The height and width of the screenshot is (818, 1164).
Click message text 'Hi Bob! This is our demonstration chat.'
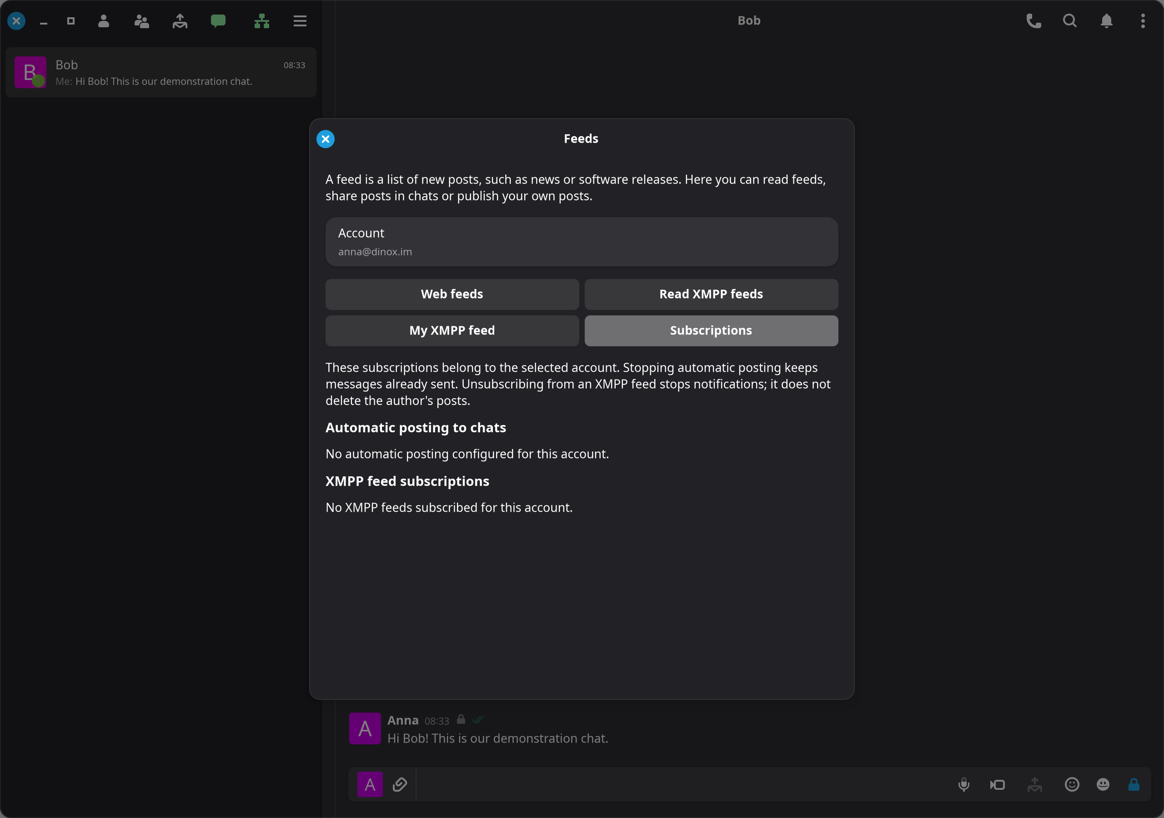[x=497, y=738]
